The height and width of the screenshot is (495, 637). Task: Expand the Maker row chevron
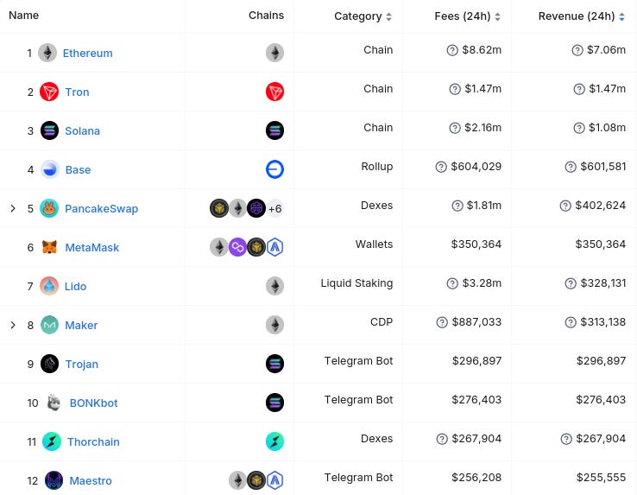click(x=13, y=326)
